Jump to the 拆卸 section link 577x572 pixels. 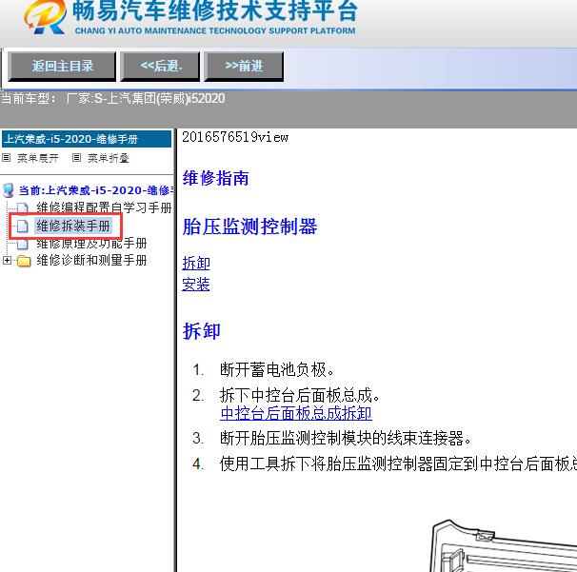(x=196, y=264)
